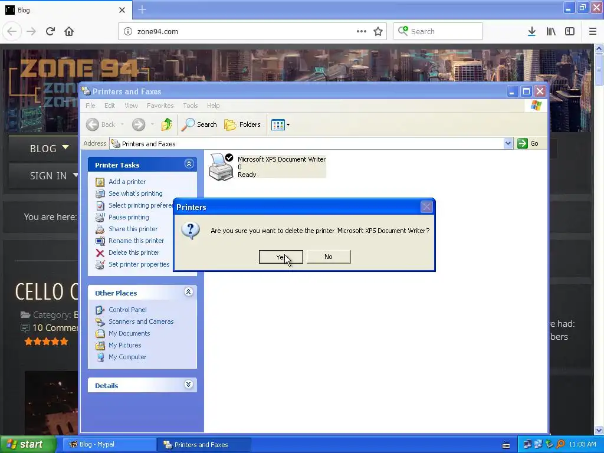The width and height of the screenshot is (604, 453).
Task: Collapse the Other Places panel
Action: pos(189,292)
